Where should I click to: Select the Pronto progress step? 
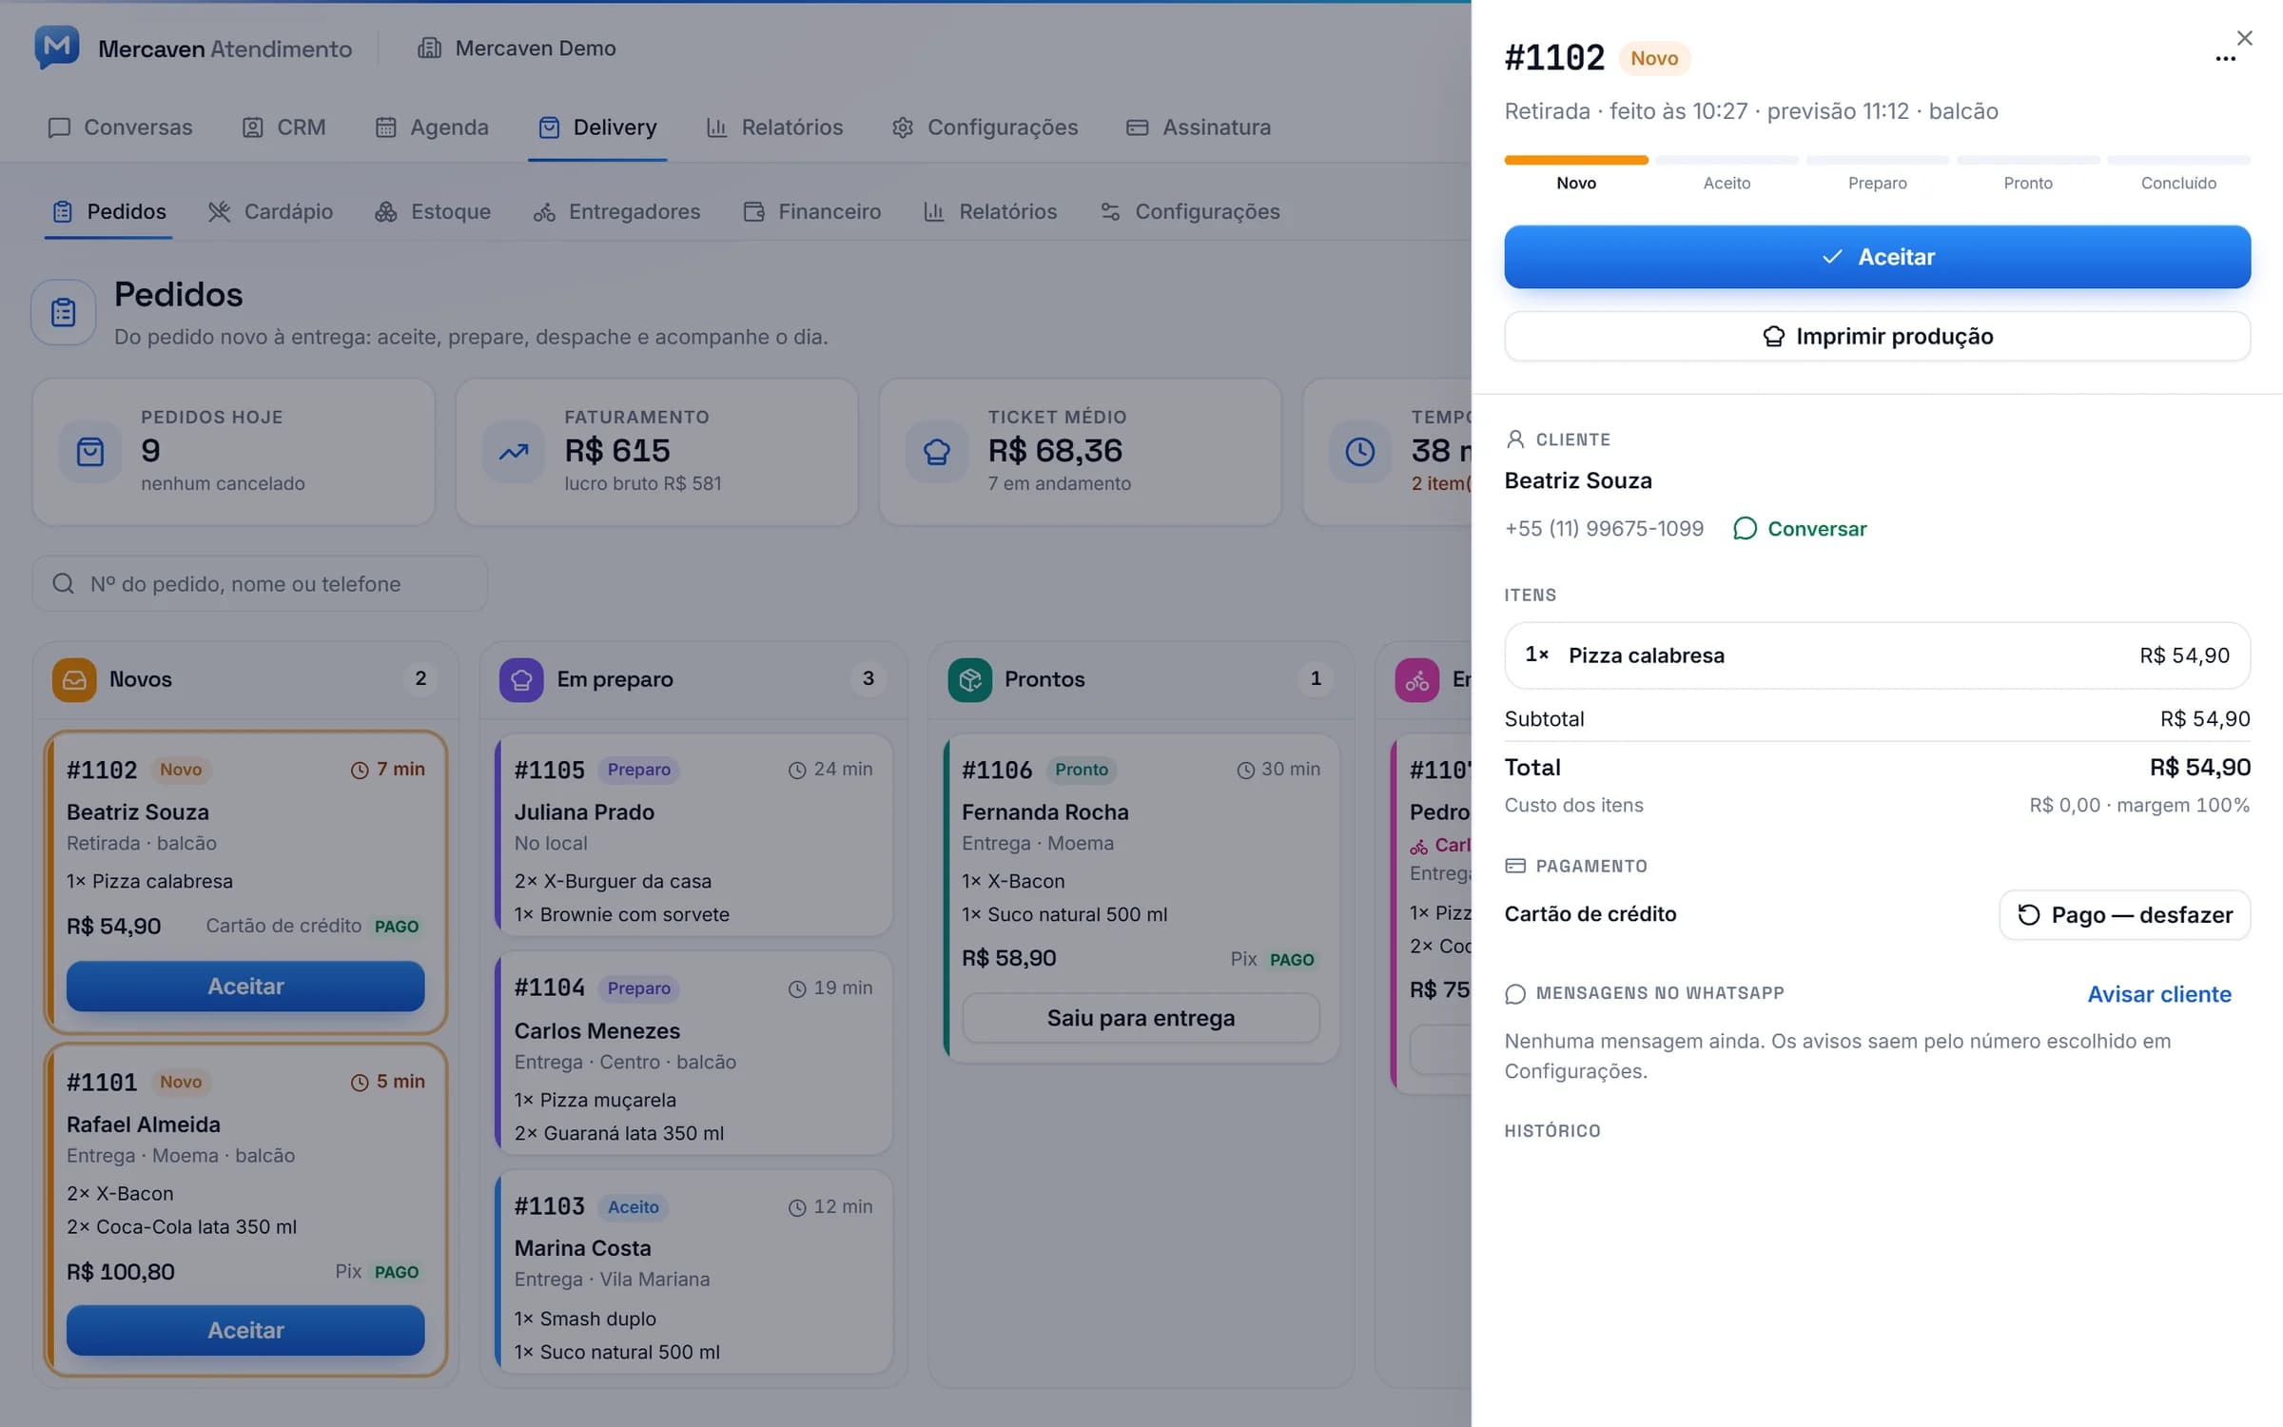[x=2027, y=173]
